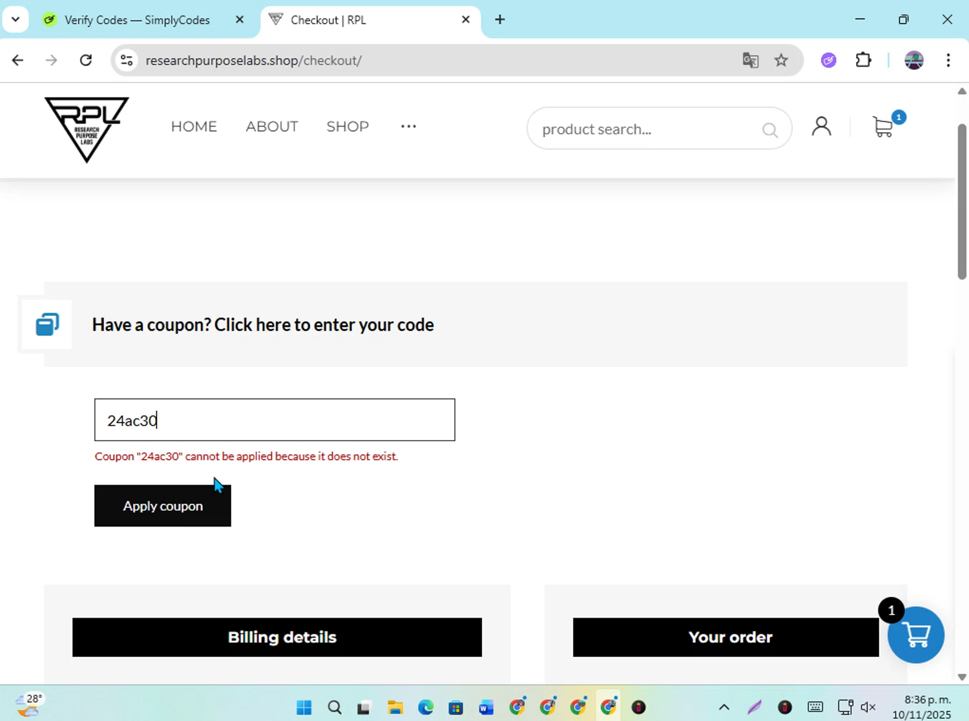This screenshot has height=721, width=969.
Task: Click the RPL logo in header
Action: pos(87,129)
